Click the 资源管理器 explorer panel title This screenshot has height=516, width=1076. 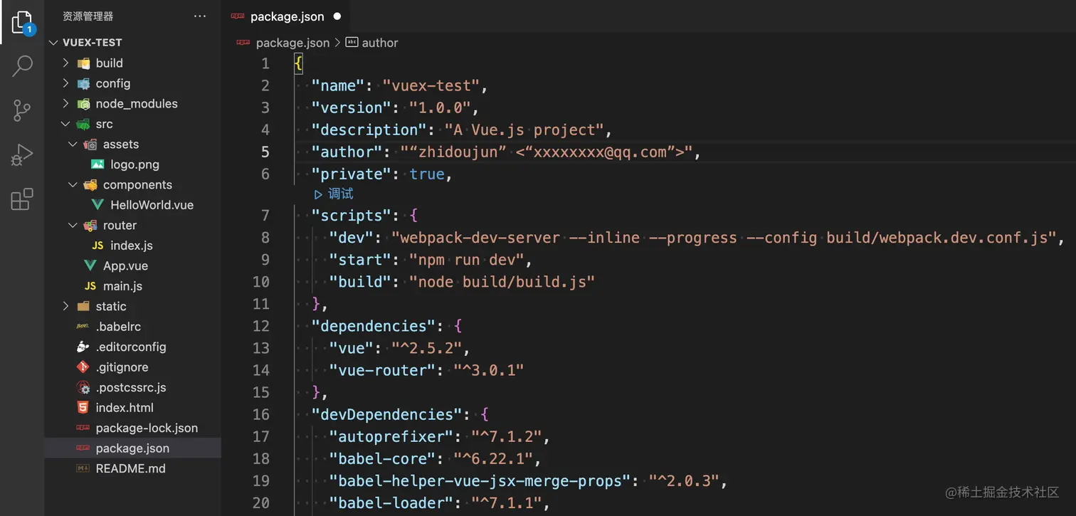tap(88, 16)
